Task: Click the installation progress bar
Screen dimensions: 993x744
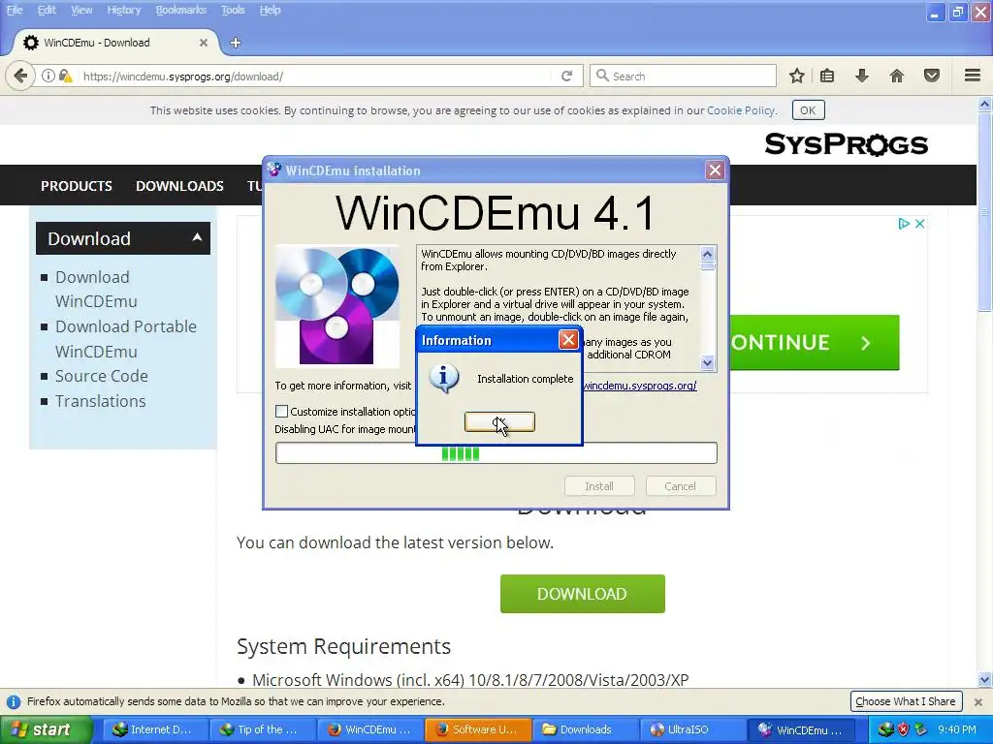Action: 496,453
